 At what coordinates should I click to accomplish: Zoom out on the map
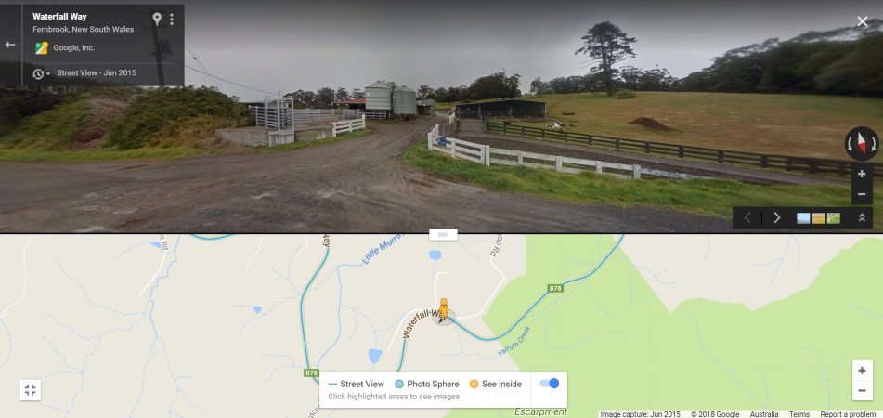[862, 390]
